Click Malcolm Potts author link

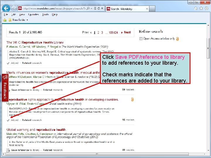(15, 134)
